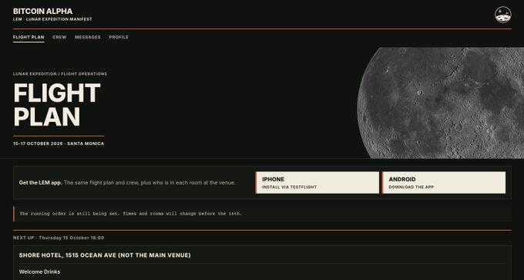The width and height of the screenshot is (524, 280).
Task: Click 'Lunar Expedition / Flight Operations' breadcrumb text
Action: coord(60,74)
